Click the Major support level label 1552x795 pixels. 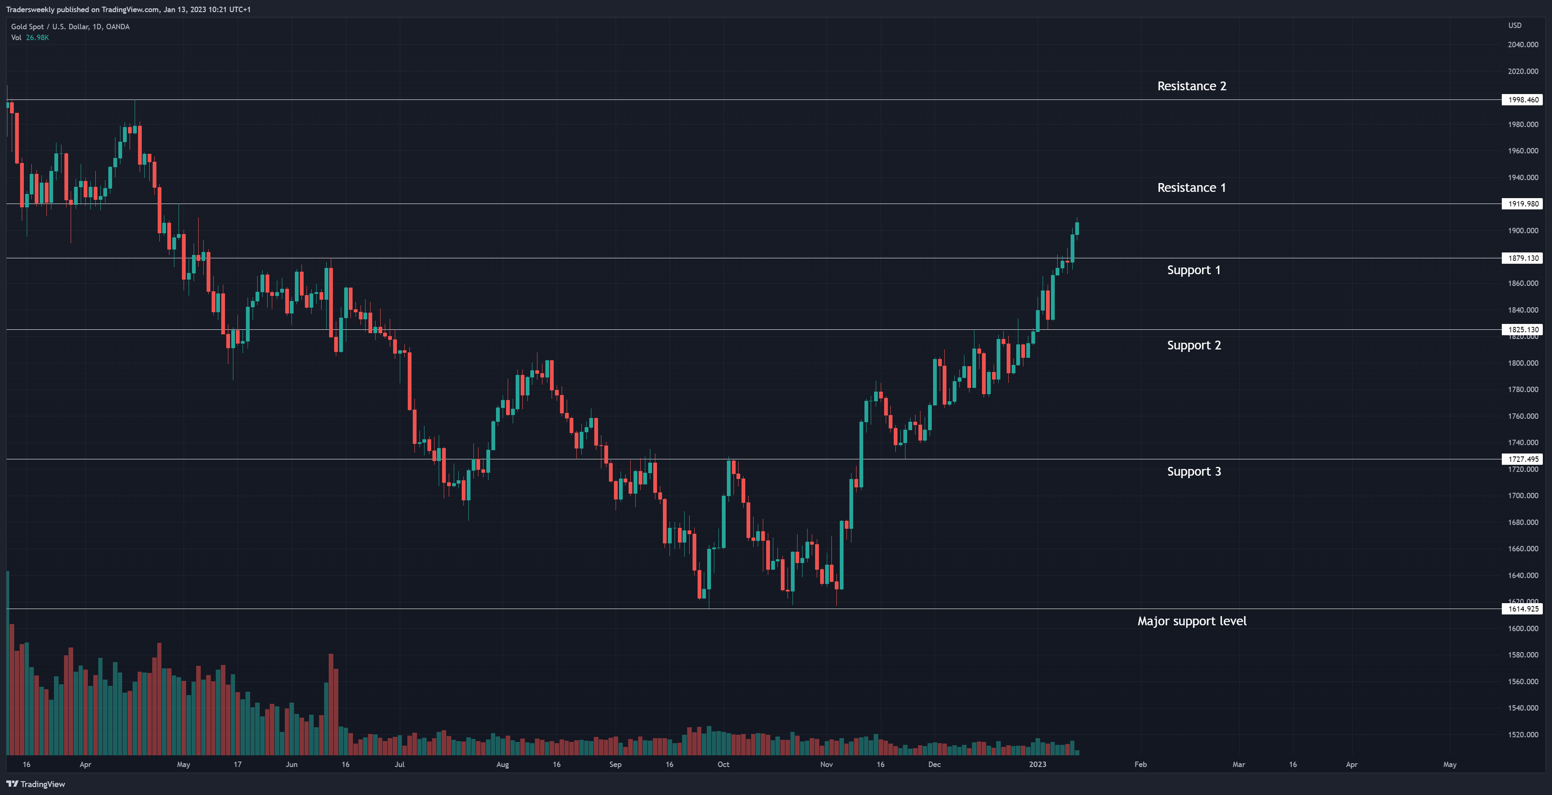tap(1192, 621)
